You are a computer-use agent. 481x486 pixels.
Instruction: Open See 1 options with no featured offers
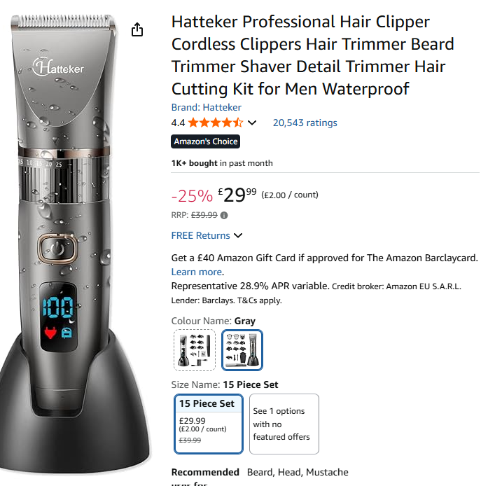pos(284,424)
